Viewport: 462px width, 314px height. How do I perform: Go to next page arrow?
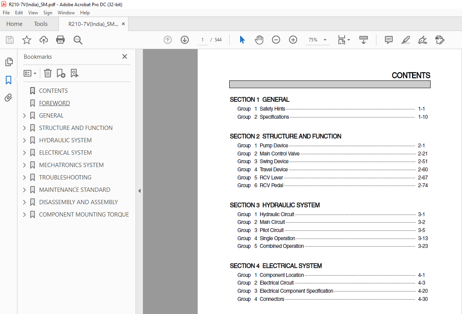[x=185, y=40]
